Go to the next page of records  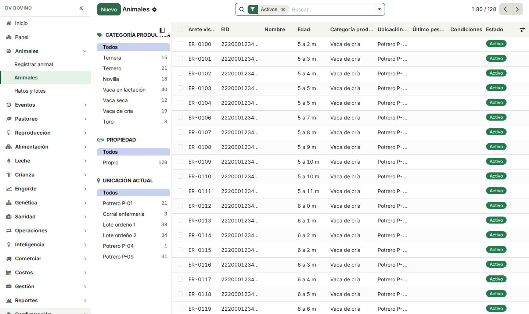coord(517,9)
